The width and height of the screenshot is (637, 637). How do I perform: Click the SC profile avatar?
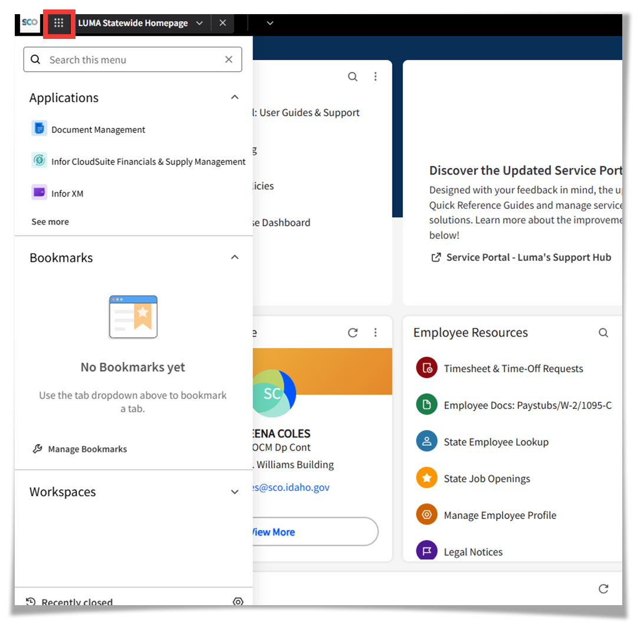[x=274, y=393]
